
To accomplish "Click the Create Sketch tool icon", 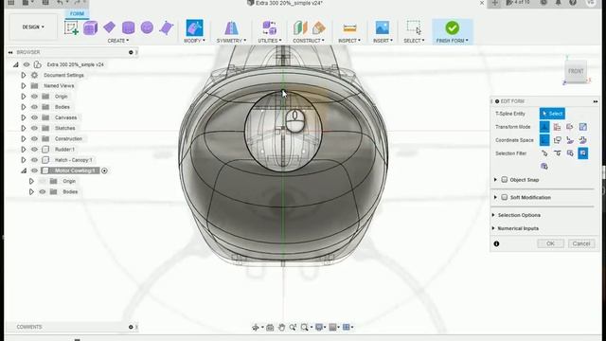I will pos(72,27).
